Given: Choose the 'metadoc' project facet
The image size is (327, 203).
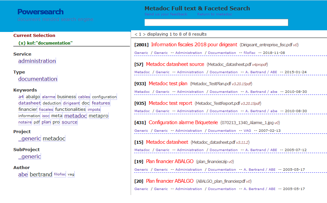Looking at the screenshot, I should (54, 138).
